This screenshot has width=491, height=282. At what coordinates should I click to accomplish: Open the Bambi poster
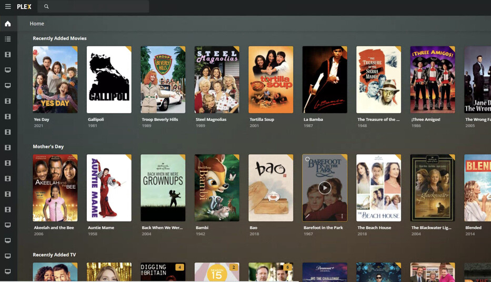pos(217,188)
